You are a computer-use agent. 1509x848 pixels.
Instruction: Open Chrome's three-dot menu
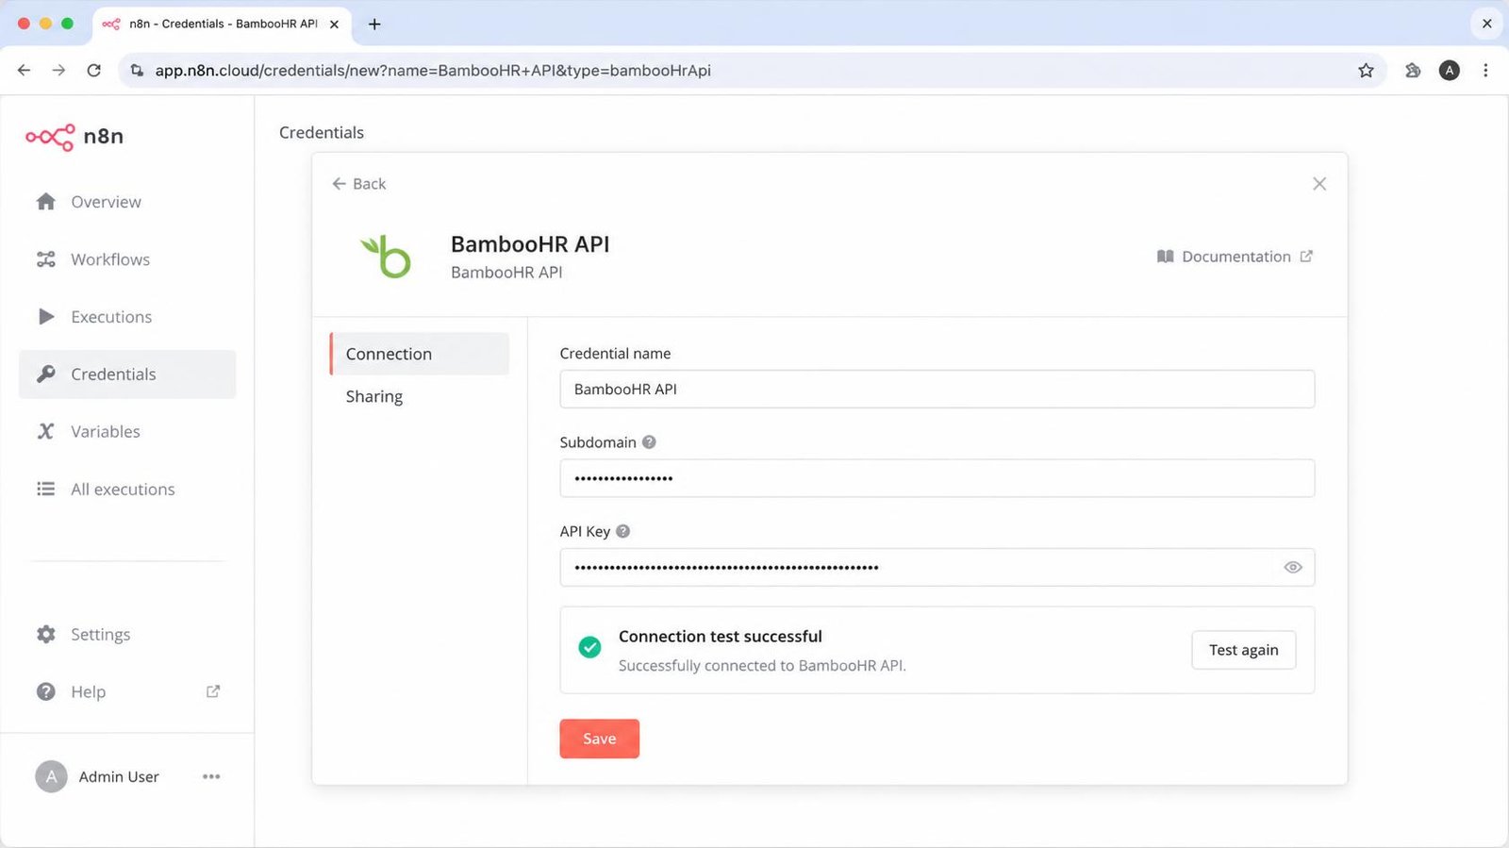click(1485, 71)
